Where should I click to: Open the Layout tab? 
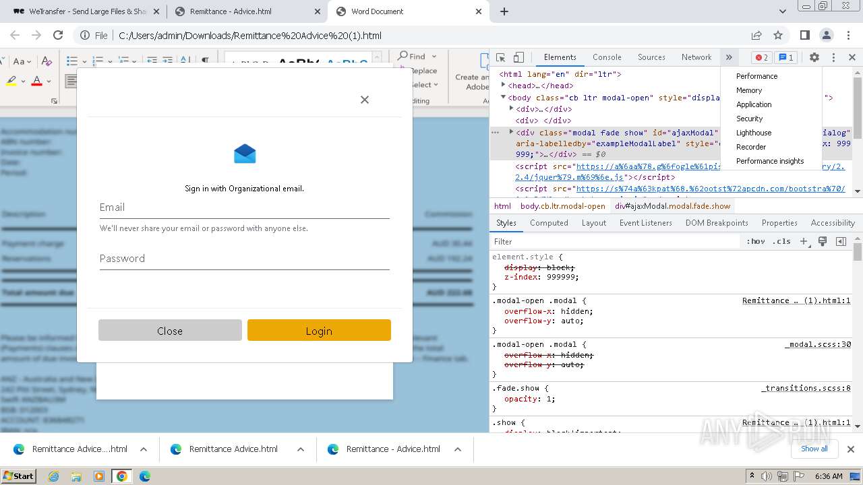[594, 223]
